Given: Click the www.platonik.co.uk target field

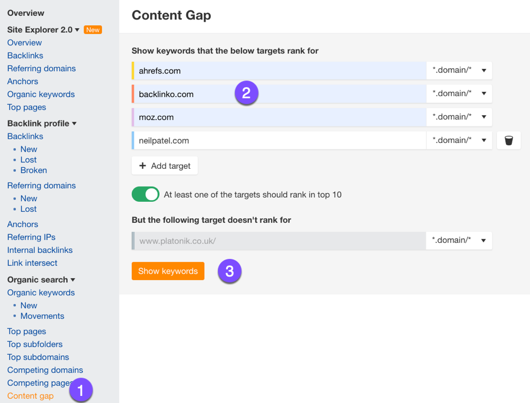Looking at the screenshot, I should (x=280, y=241).
